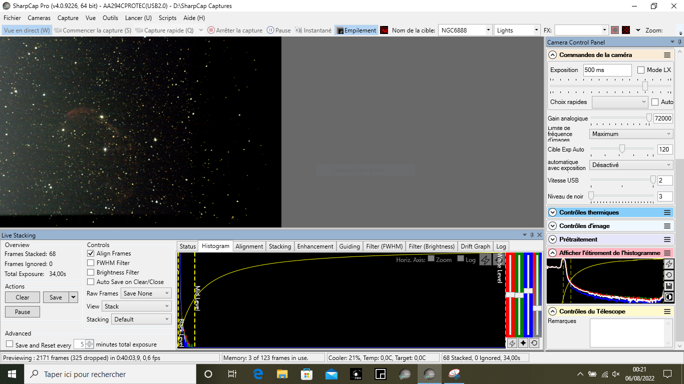Open Microsoft Edge from taskbar

coord(258,374)
